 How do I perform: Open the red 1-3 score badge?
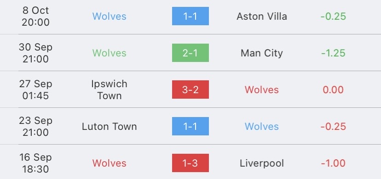[190, 163]
